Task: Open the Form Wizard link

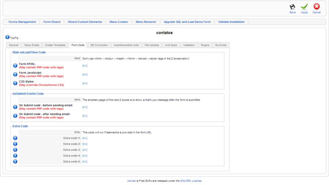Action: click(x=52, y=22)
